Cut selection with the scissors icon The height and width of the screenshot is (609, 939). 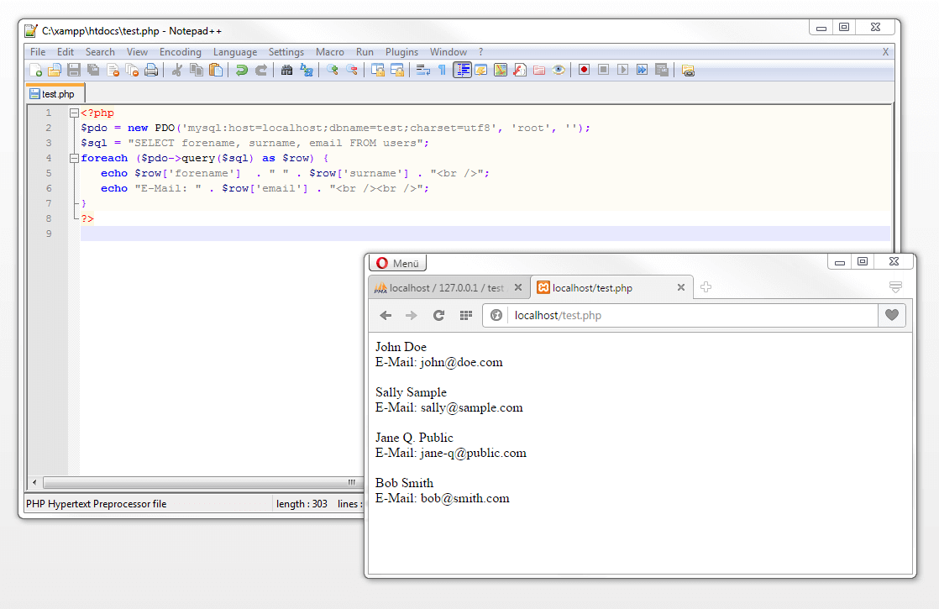click(x=176, y=70)
